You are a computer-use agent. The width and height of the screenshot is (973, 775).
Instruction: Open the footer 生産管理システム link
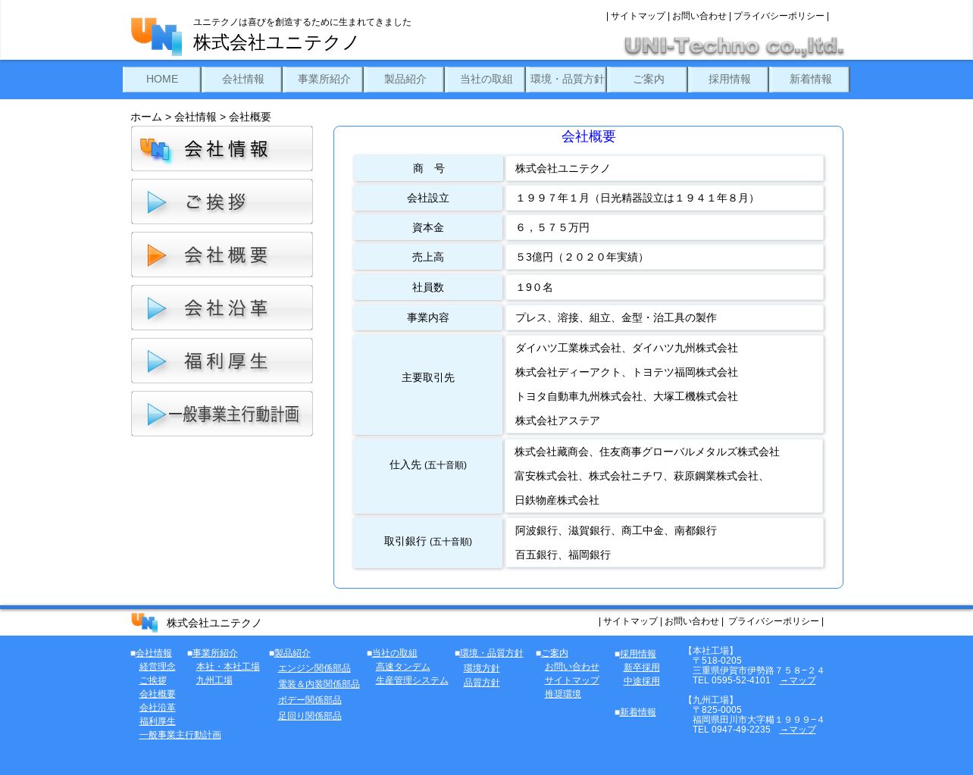(412, 680)
